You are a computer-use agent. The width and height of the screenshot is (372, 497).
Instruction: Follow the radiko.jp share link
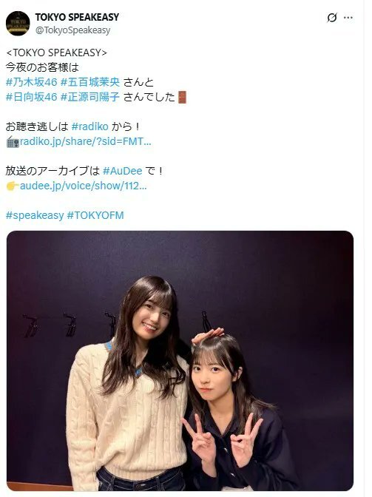click(86, 141)
